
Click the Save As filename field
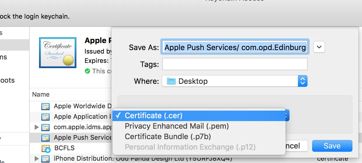pos(235,47)
